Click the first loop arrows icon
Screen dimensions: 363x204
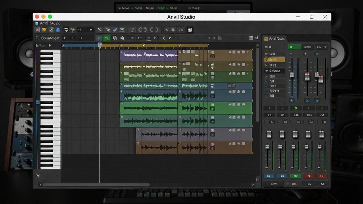coord(143,30)
